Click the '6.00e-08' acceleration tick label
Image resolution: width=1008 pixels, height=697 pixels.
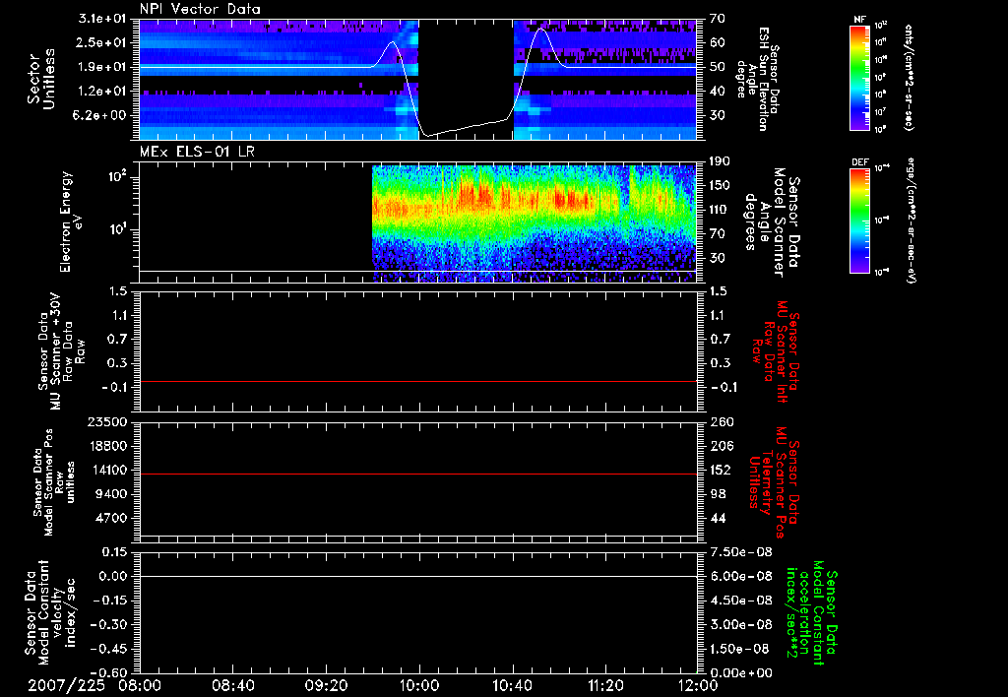pyautogui.click(x=739, y=576)
